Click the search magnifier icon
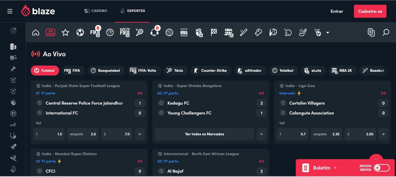The height and width of the screenshot is (177, 396). point(386,32)
